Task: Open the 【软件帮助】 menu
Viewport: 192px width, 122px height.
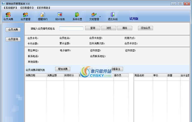Action: coord(44,8)
